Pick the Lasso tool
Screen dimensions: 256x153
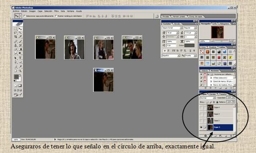[16, 32]
